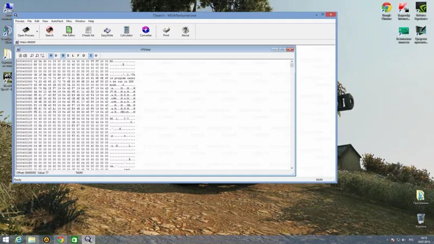This screenshot has height=244, width=434.
Task: Switch to Chrome on the taskbar
Action: (60, 240)
